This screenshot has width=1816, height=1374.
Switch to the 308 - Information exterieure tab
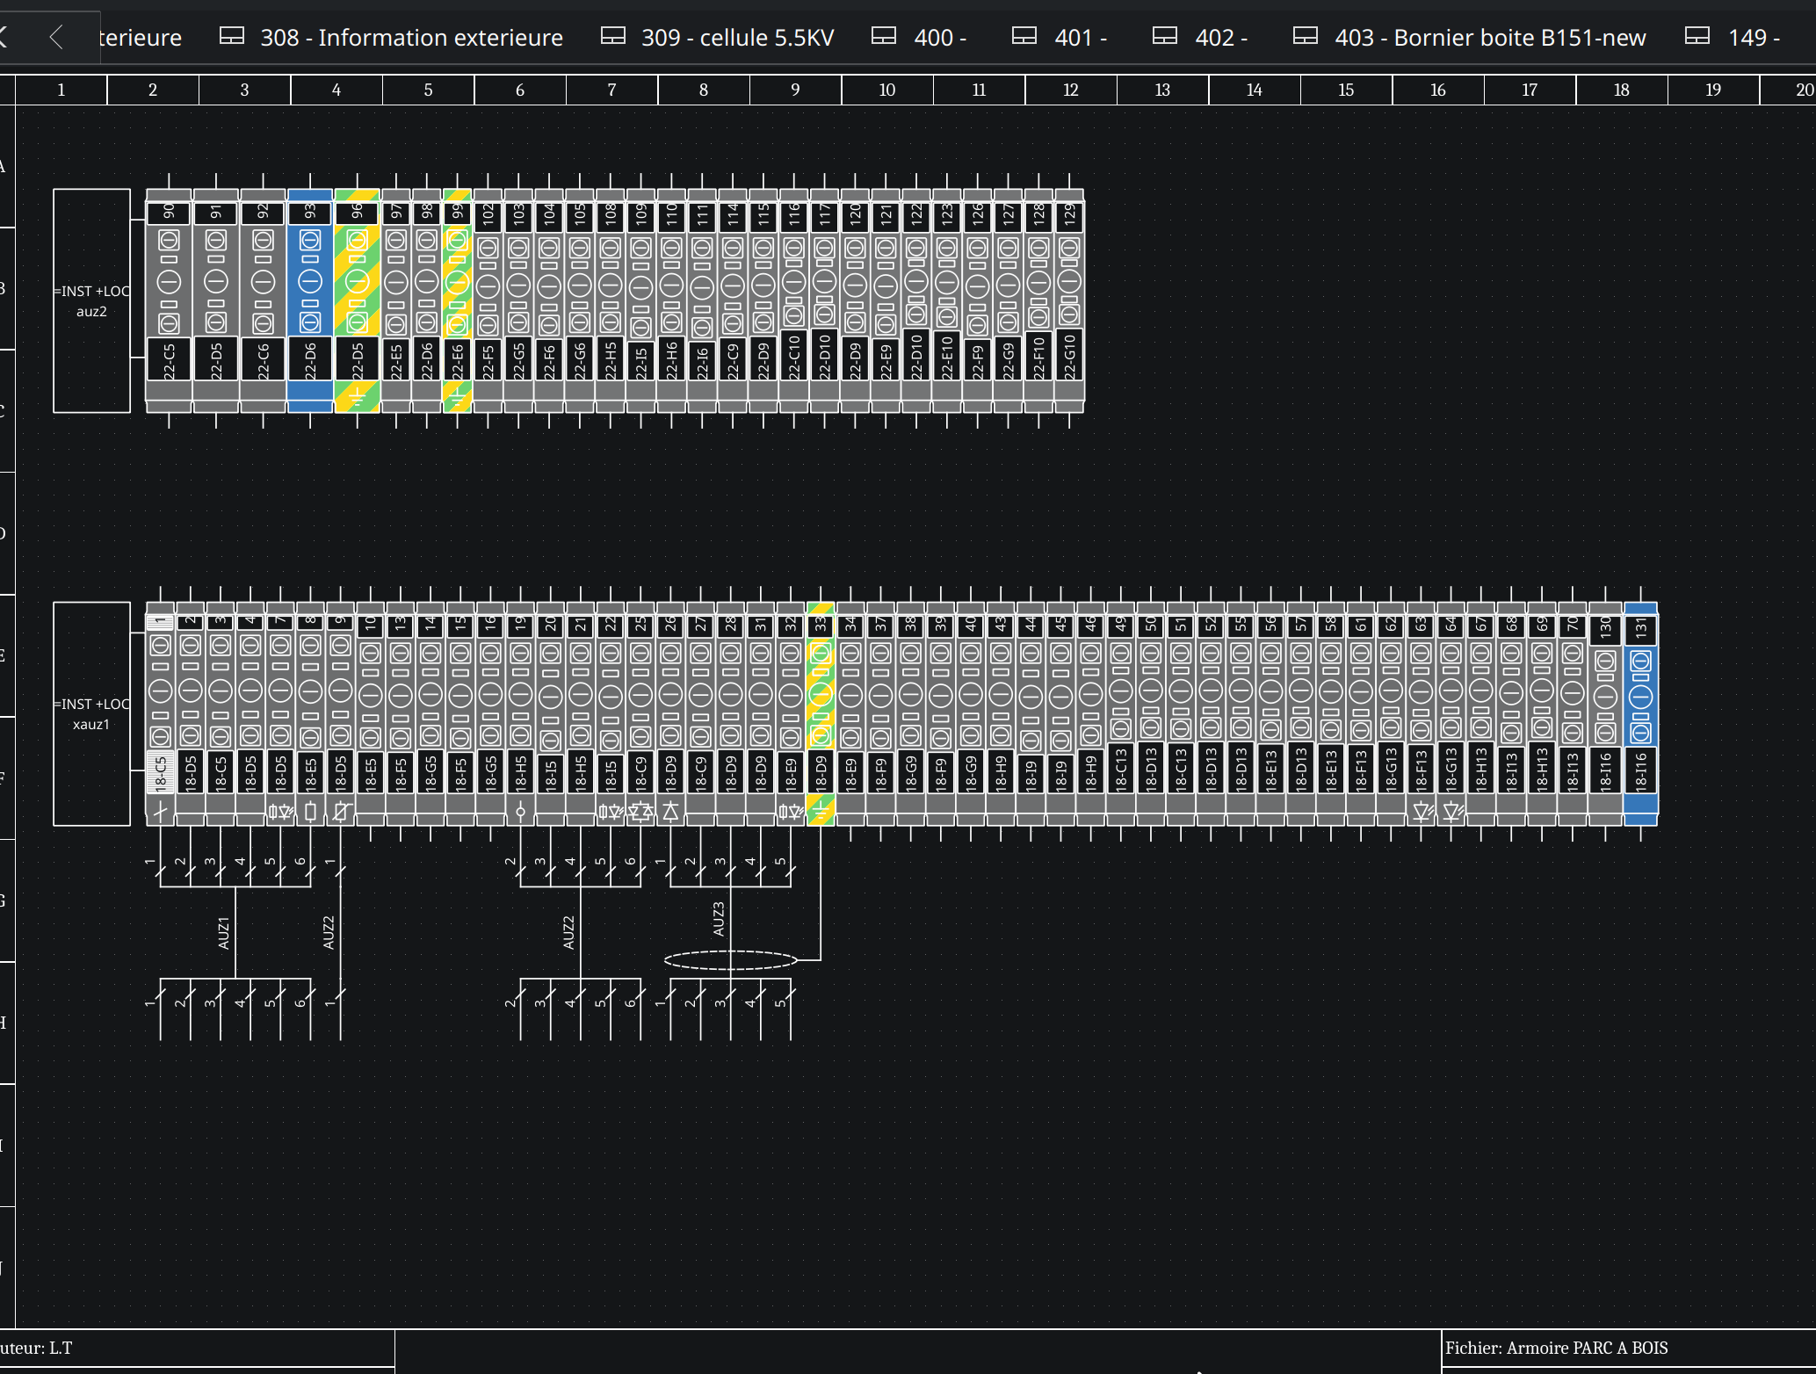point(391,37)
